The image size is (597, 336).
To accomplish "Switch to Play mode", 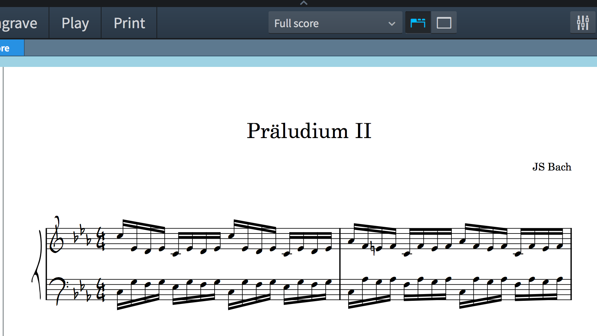I will click(x=75, y=23).
